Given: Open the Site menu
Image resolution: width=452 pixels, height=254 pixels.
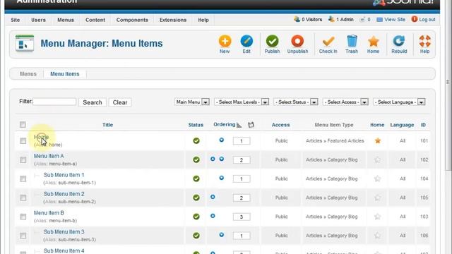Looking at the screenshot, I should point(16,20).
